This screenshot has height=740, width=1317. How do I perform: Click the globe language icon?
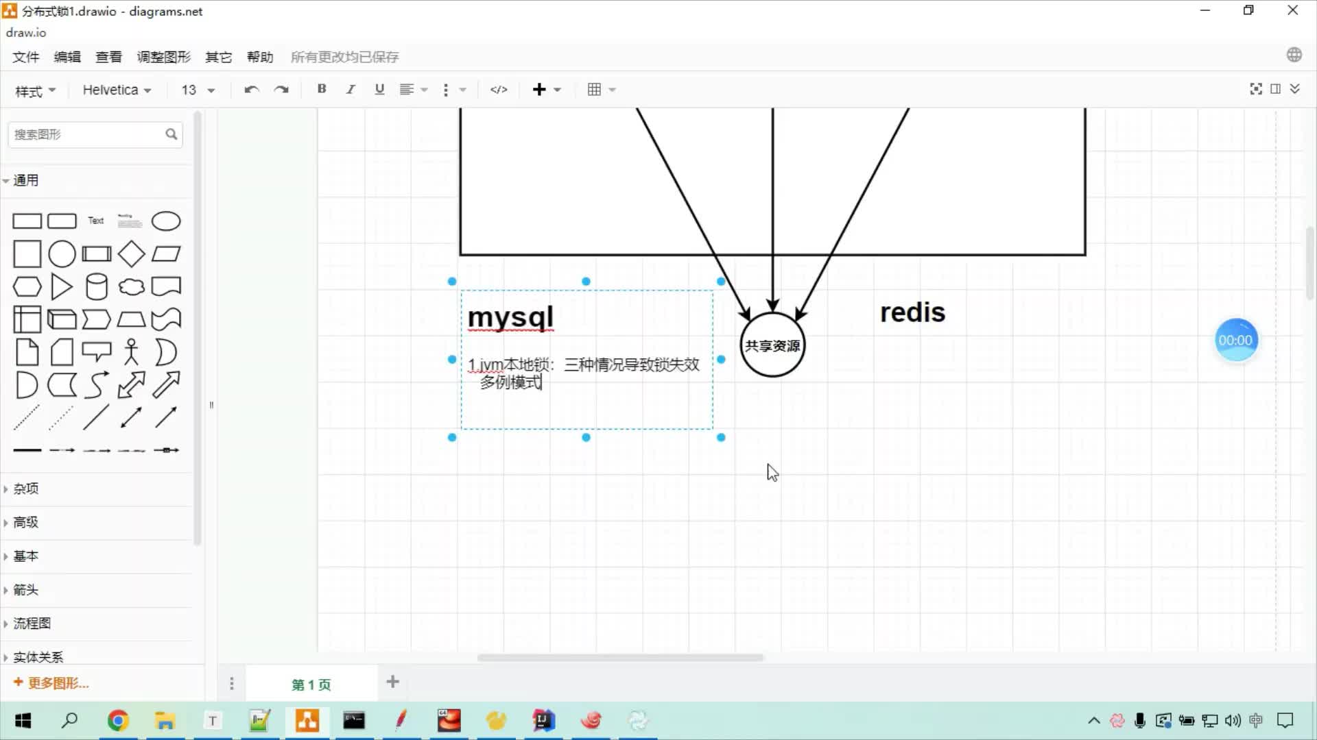point(1294,55)
